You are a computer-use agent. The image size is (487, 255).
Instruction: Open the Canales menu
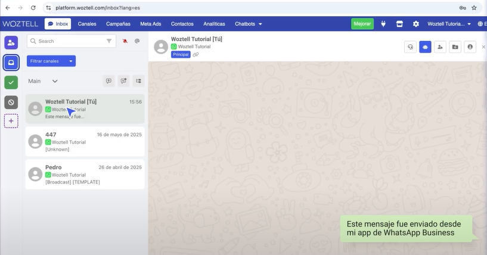click(87, 24)
